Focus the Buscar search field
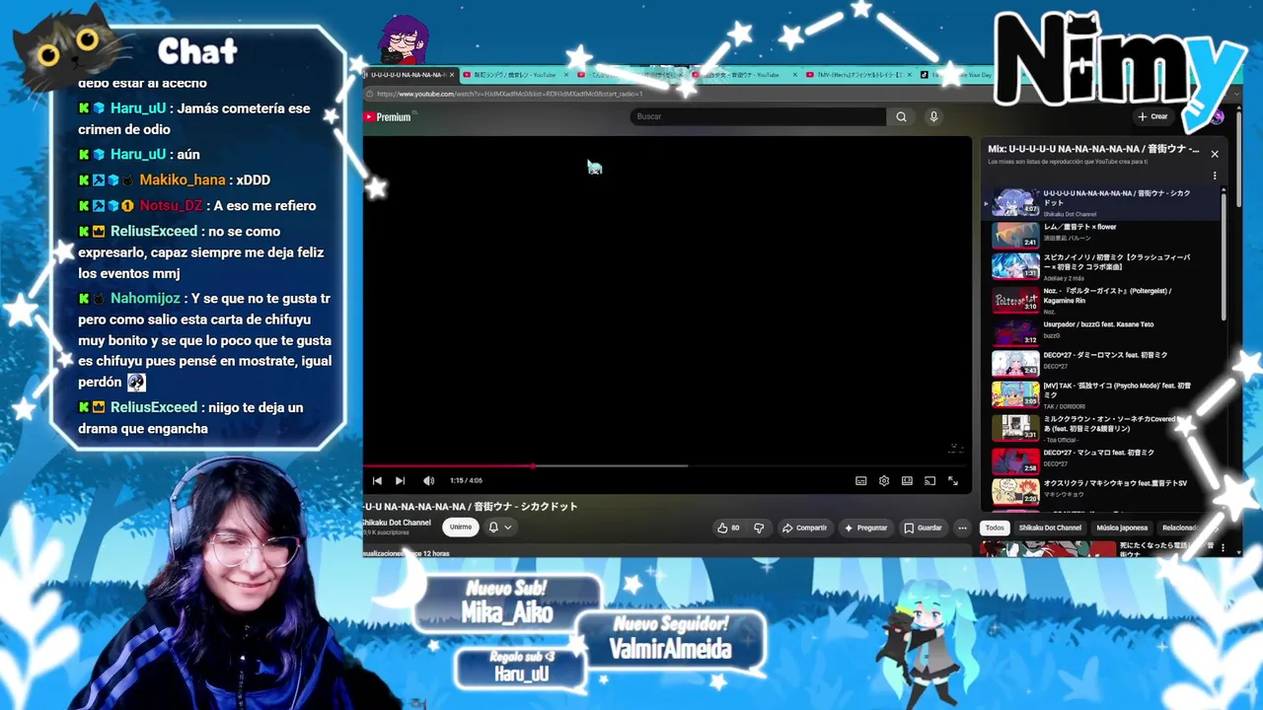 pyautogui.click(x=758, y=116)
